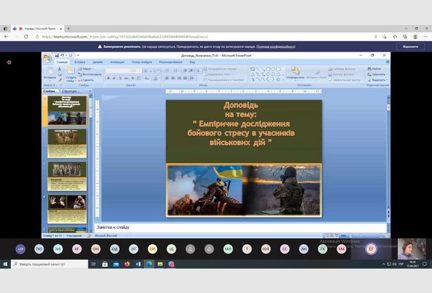Click the Dismiss (Відхилити) button on banner

tap(410, 46)
